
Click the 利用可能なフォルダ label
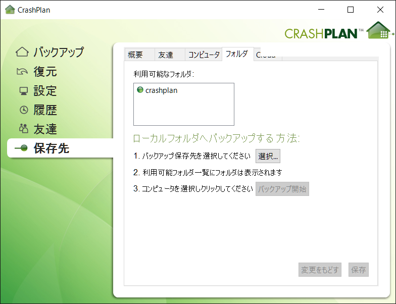pos(164,74)
